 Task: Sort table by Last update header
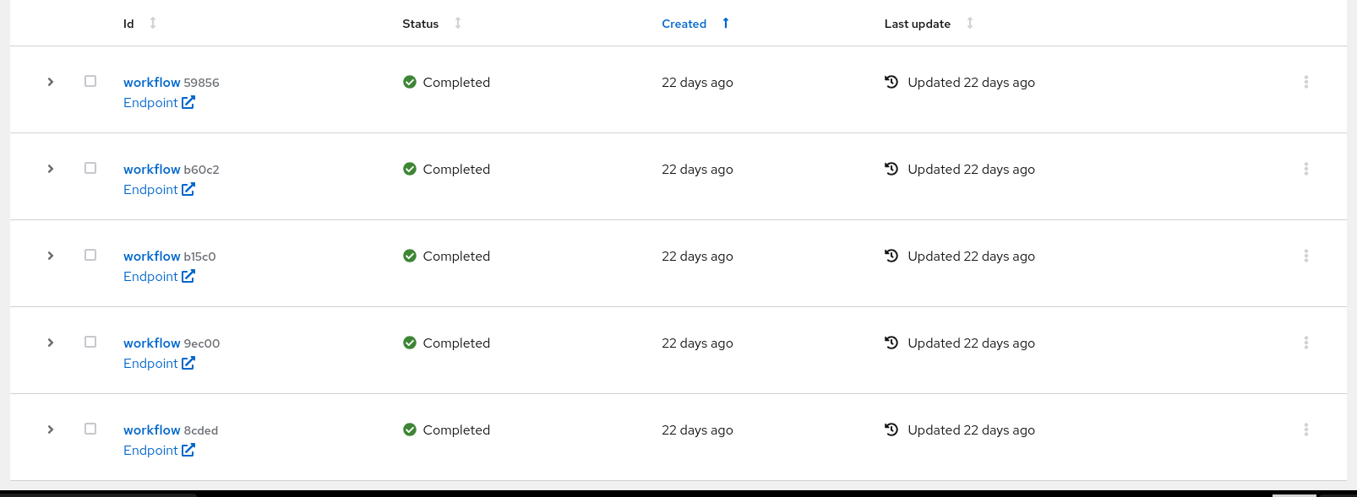tap(917, 24)
